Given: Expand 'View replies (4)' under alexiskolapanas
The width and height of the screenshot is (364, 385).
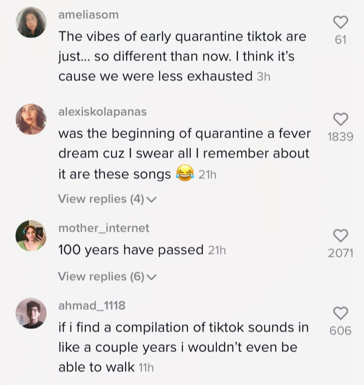Looking at the screenshot, I should [x=101, y=199].
